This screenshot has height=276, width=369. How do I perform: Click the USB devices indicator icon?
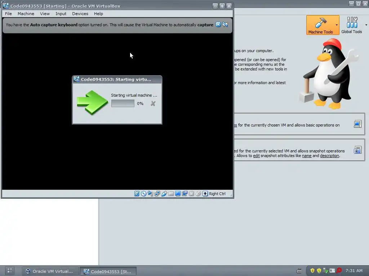pyautogui.click(x=164, y=194)
